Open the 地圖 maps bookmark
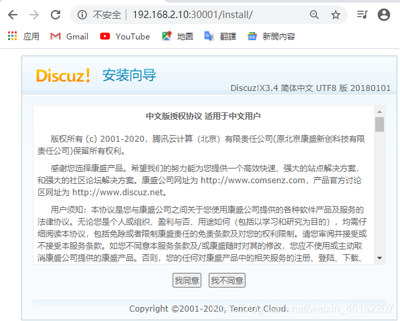Screen dimensions: 400x321 pos(177,36)
